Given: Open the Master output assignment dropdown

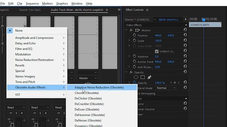Looking at the screenshot, I should pyautogui.click(x=88, y=78).
